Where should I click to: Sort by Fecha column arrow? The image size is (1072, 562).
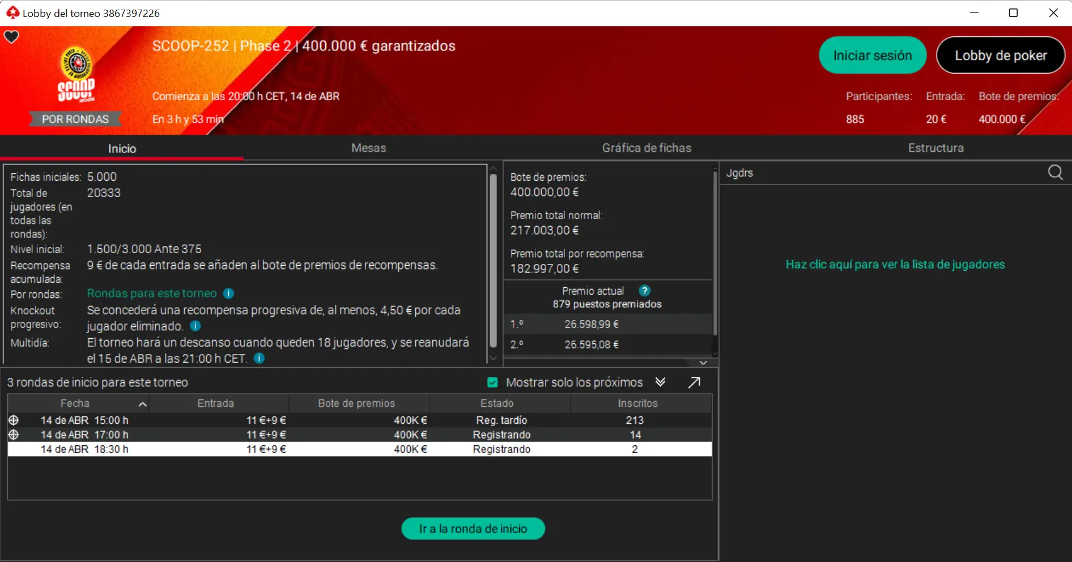pyautogui.click(x=143, y=404)
